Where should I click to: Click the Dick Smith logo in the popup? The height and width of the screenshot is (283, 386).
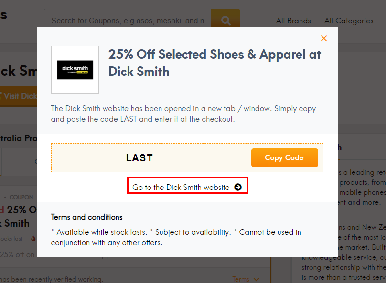[75, 69]
